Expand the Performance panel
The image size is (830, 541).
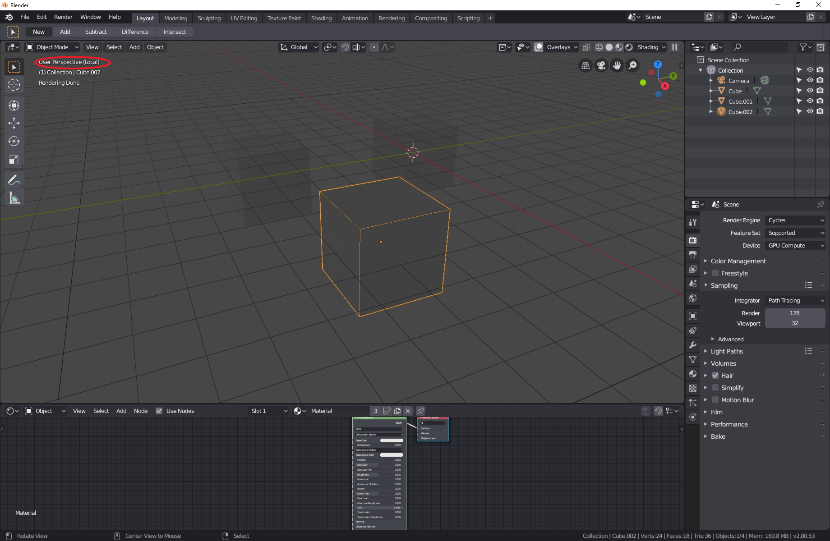[729, 424]
